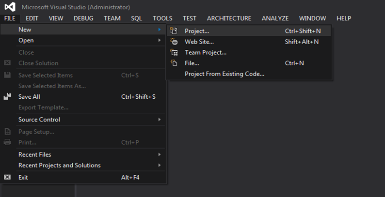Screen dimensions: 385x197
Task: Click Exit in the File menu
Action: pyautogui.click(x=83, y=177)
